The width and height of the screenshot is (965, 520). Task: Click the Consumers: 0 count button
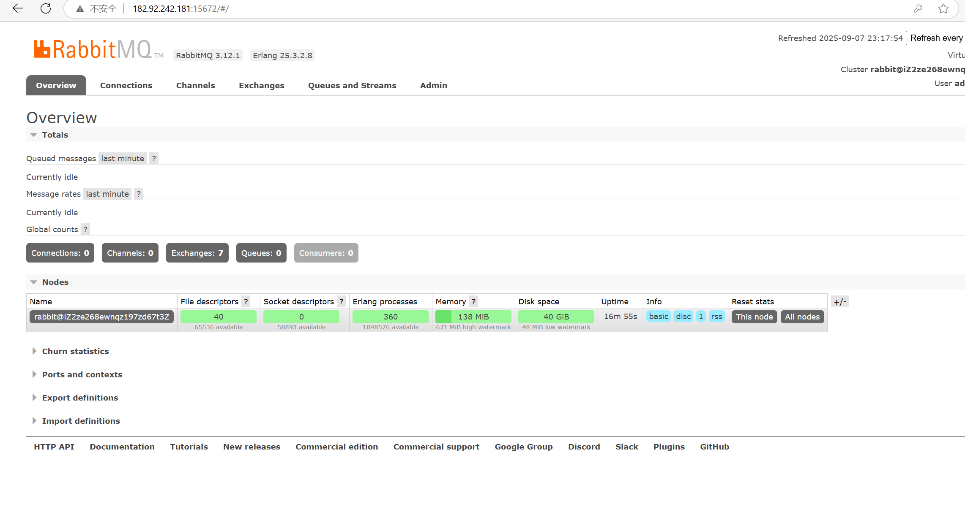(326, 253)
